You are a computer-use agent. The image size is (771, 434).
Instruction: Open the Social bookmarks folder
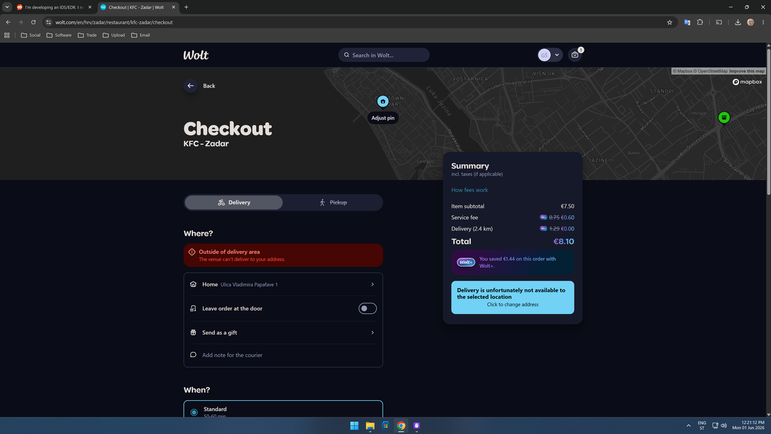[31, 35]
